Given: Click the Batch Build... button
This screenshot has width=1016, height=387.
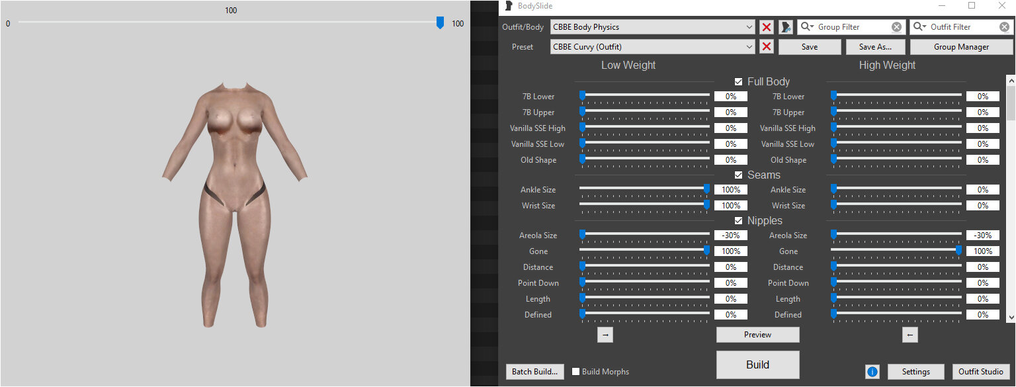Looking at the screenshot, I should 534,372.
